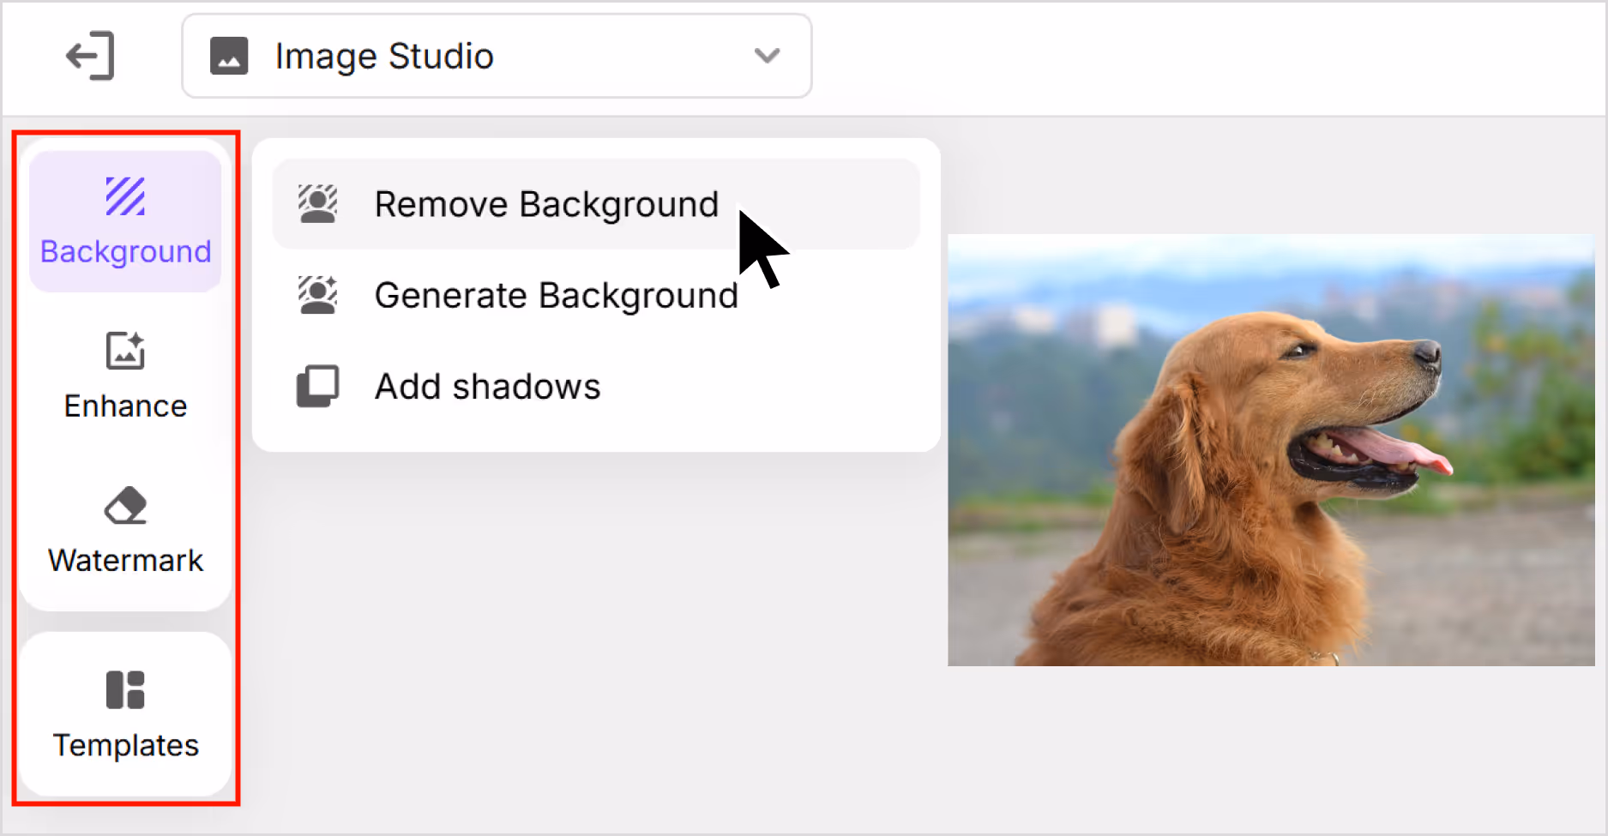This screenshot has height=836, width=1608.
Task: Choose Remove Background from the menu
Action: point(596,204)
